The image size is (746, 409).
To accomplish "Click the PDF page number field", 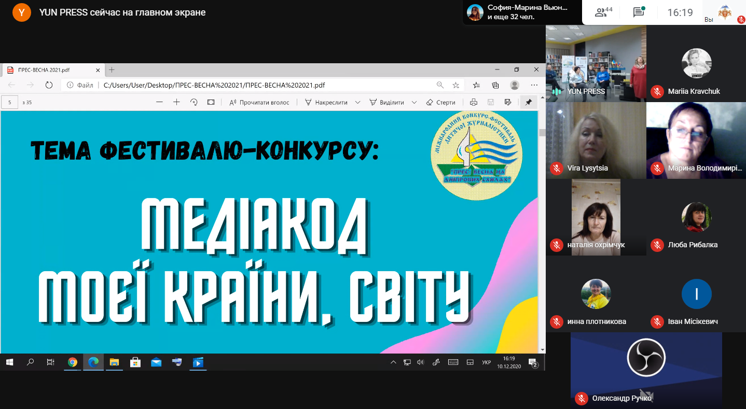I will (x=10, y=102).
